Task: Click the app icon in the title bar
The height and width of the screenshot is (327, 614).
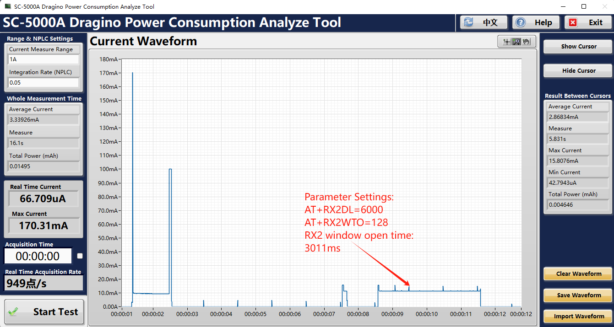Action: [x=8, y=7]
